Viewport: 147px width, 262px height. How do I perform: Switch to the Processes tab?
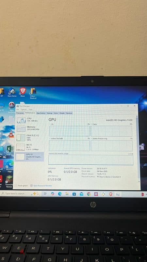pos(20,113)
